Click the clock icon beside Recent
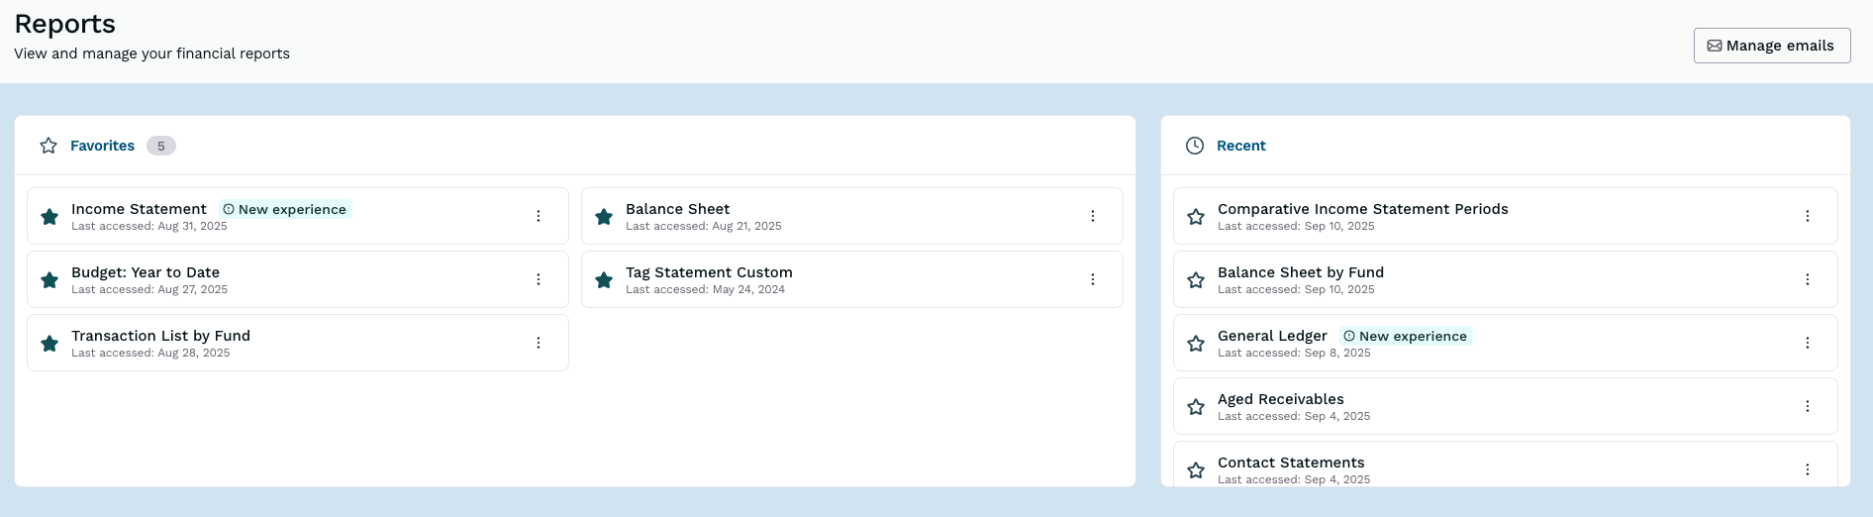1873x517 pixels. click(x=1195, y=146)
